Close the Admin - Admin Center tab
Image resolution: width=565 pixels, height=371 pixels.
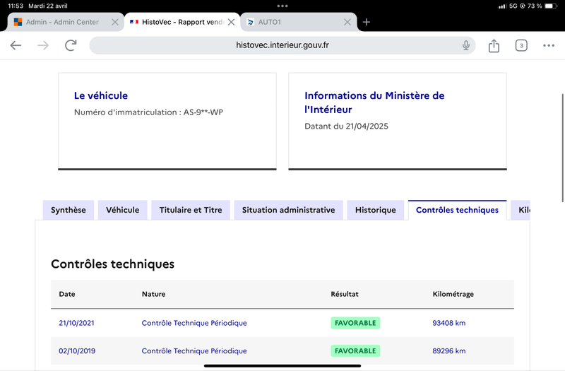115,22
